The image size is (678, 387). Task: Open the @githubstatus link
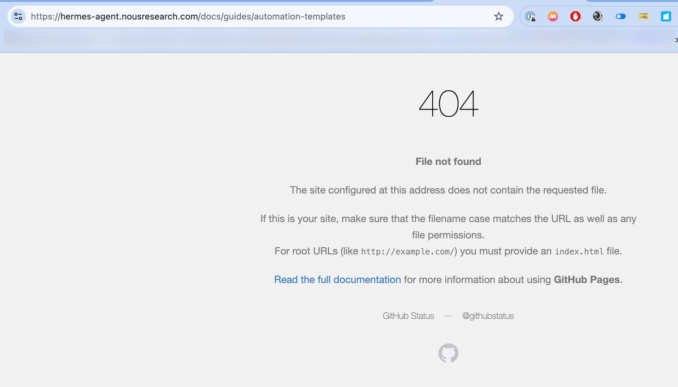(x=488, y=316)
